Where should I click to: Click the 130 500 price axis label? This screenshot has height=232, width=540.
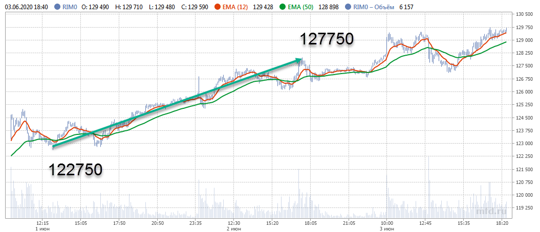tap(526, 14)
